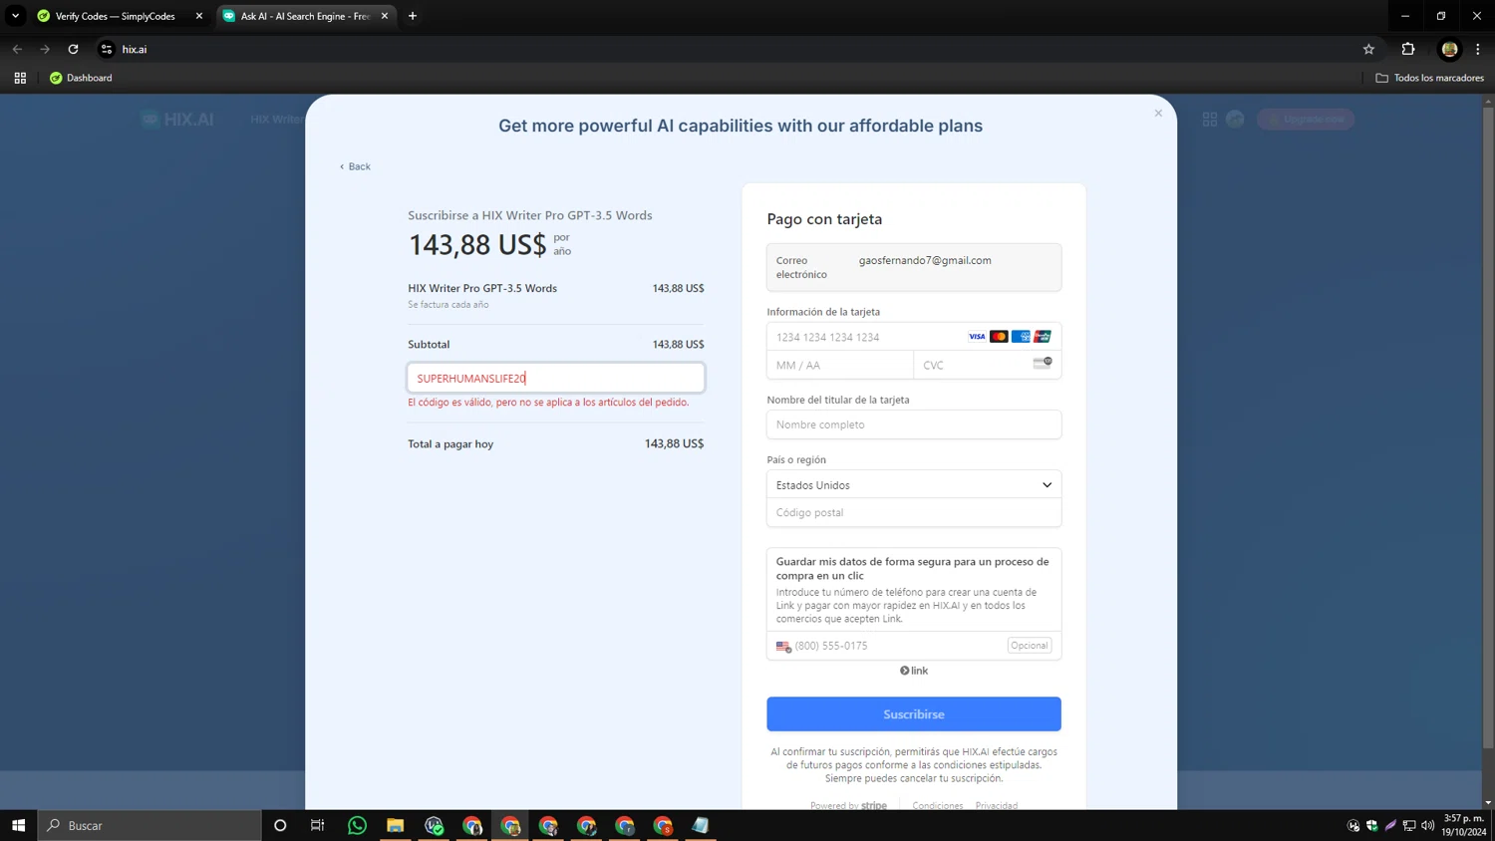Bookmark this page with the star
The width and height of the screenshot is (1495, 841).
pos(1368,49)
